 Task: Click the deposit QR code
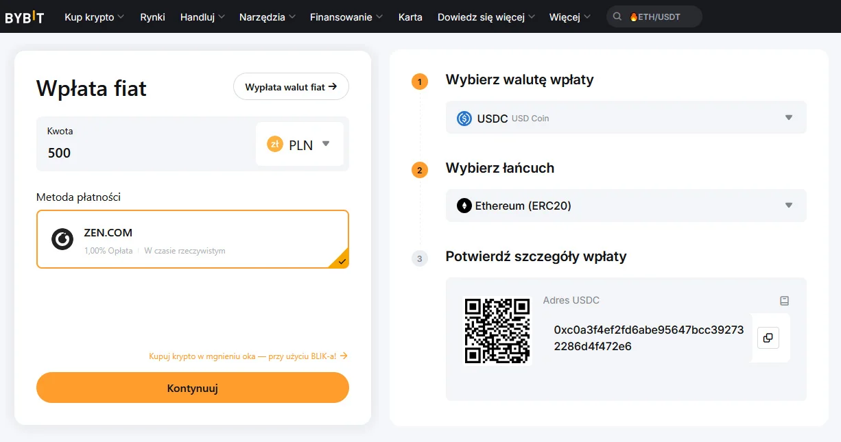pos(498,330)
